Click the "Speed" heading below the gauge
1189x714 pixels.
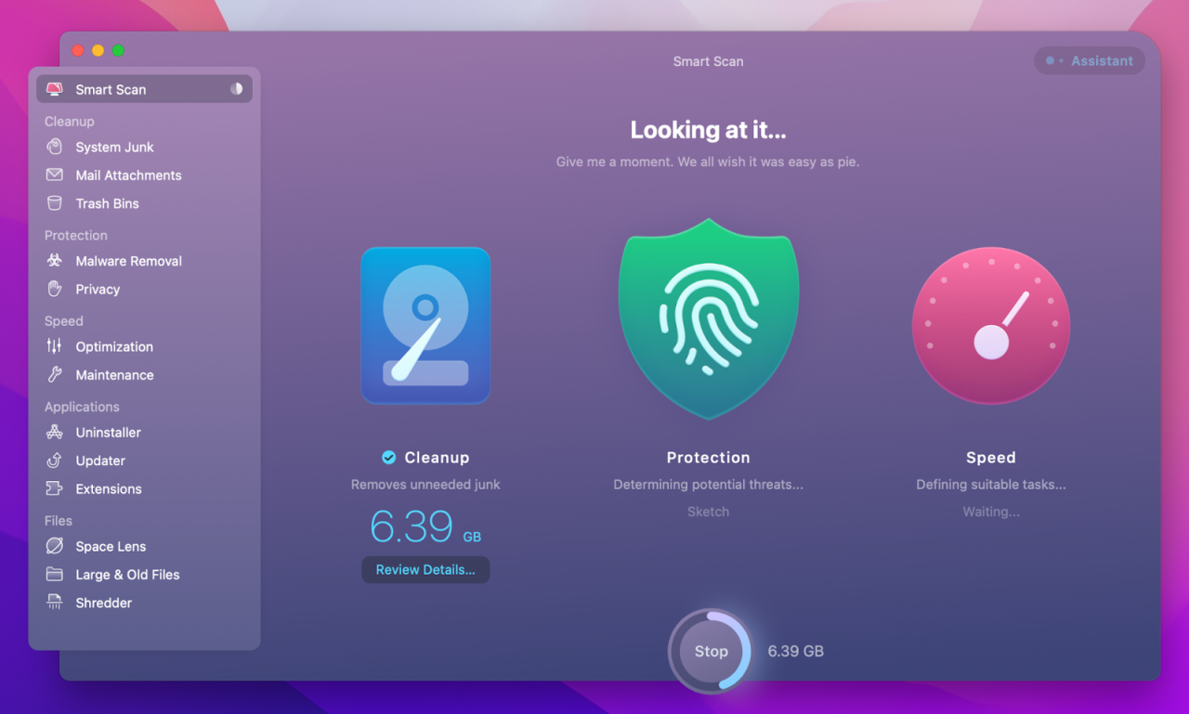pyautogui.click(x=991, y=458)
